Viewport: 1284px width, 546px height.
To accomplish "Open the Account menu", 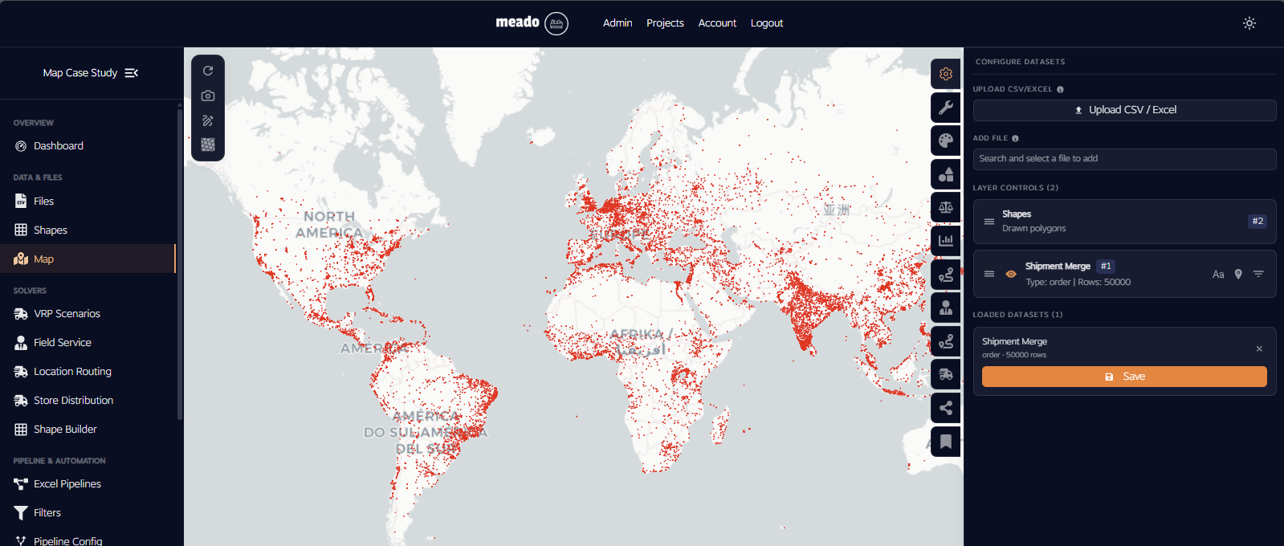I will [717, 23].
